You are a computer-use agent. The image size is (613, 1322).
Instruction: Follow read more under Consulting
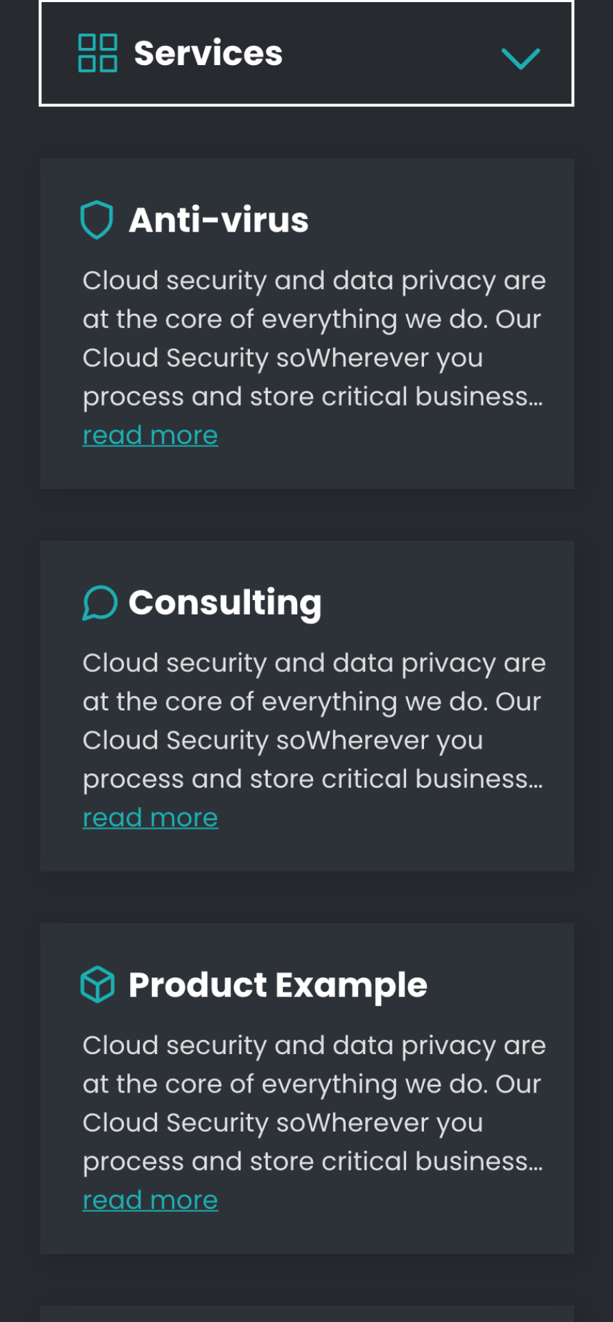click(150, 817)
